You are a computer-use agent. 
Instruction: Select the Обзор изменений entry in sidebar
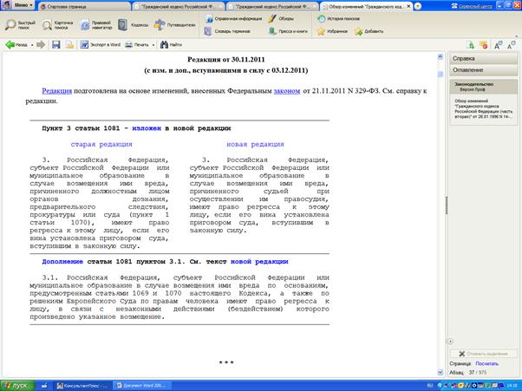point(483,109)
